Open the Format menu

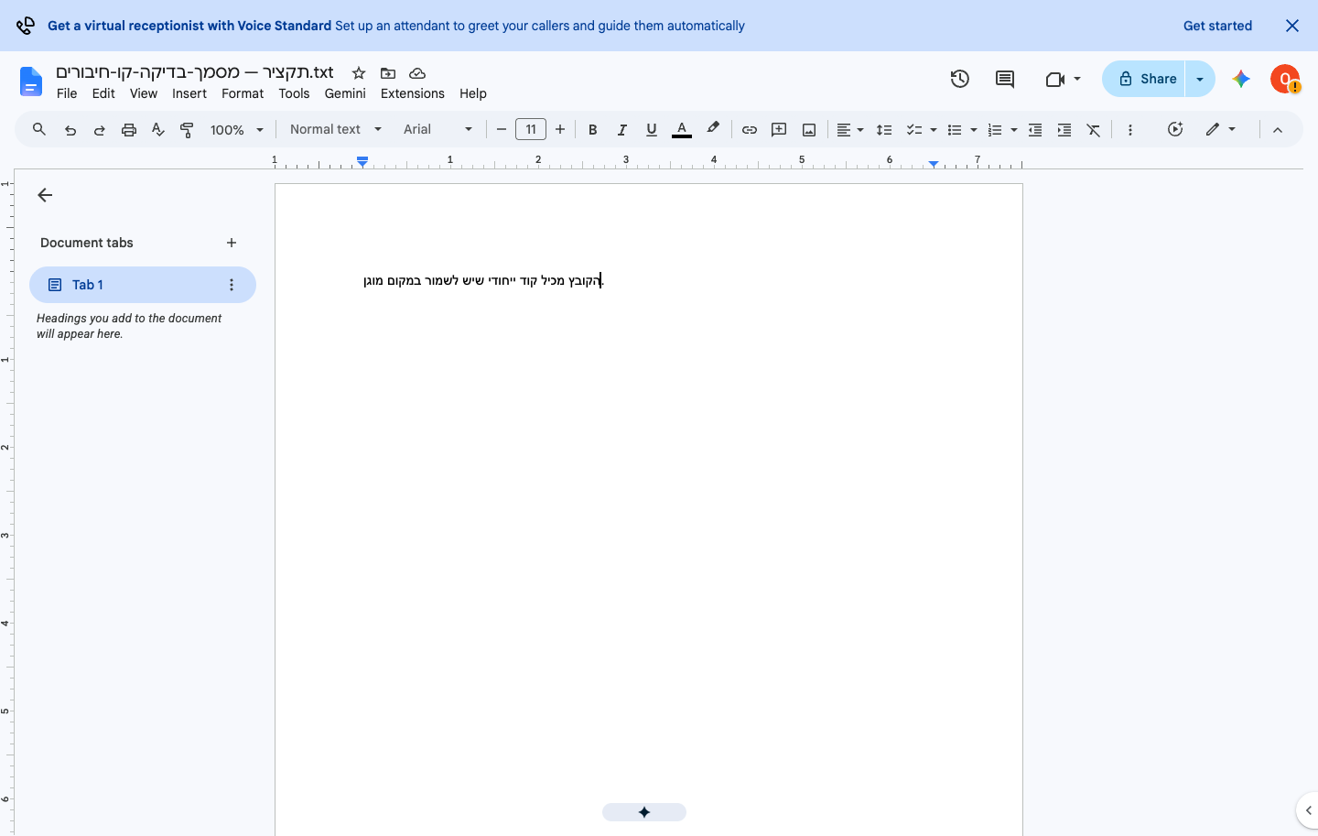(x=243, y=93)
